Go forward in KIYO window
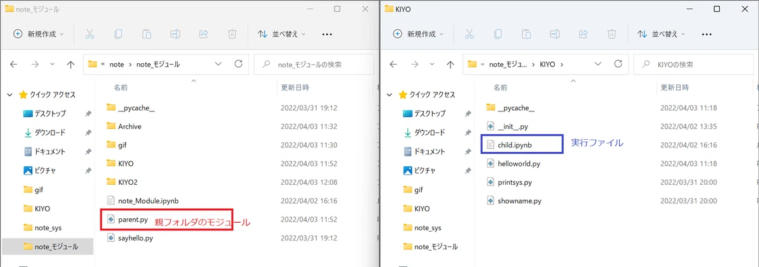This screenshot has height=267, width=759. point(414,64)
